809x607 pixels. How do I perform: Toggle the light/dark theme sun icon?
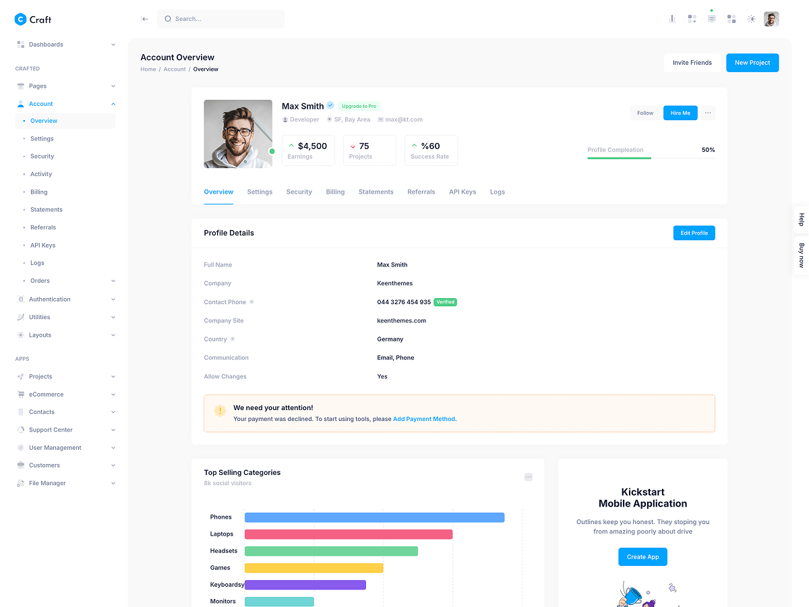click(751, 19)
